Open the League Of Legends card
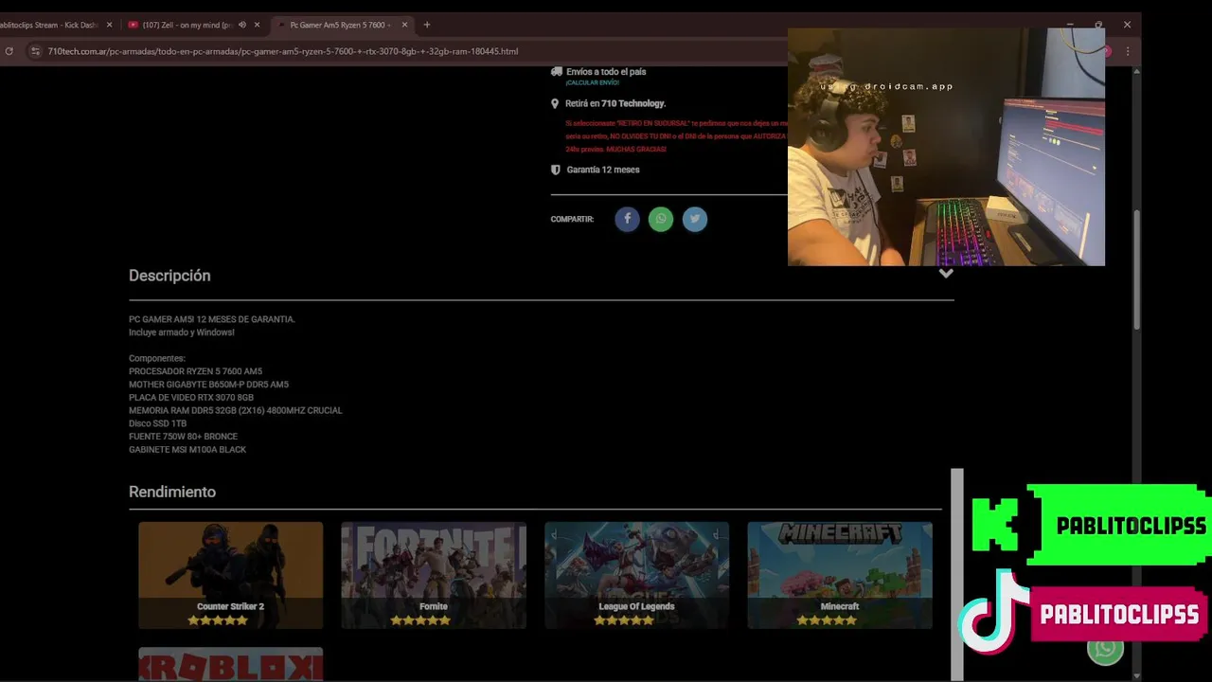 point(636,575)
